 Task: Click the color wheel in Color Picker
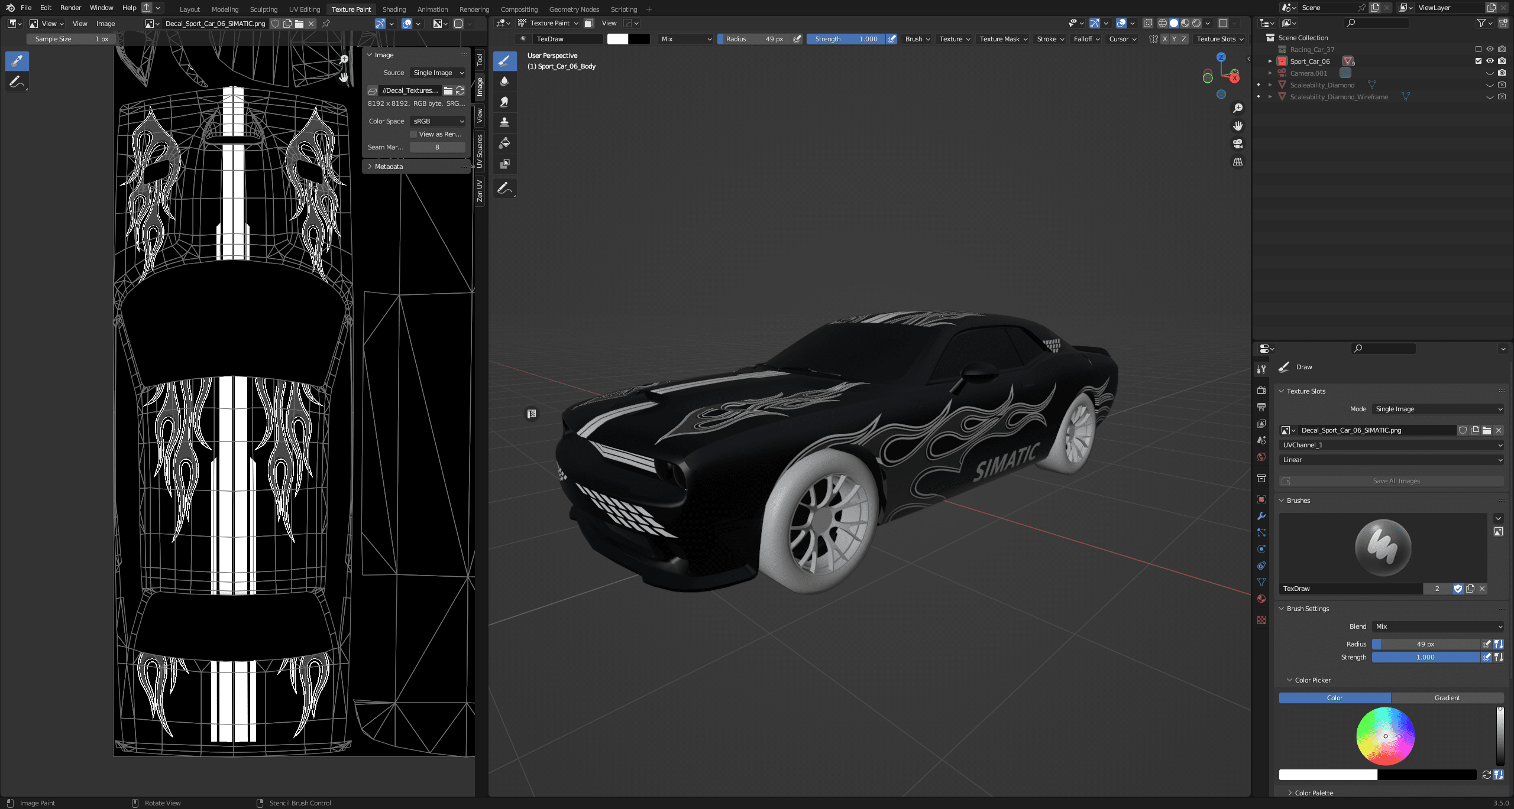pos(1385,736)
